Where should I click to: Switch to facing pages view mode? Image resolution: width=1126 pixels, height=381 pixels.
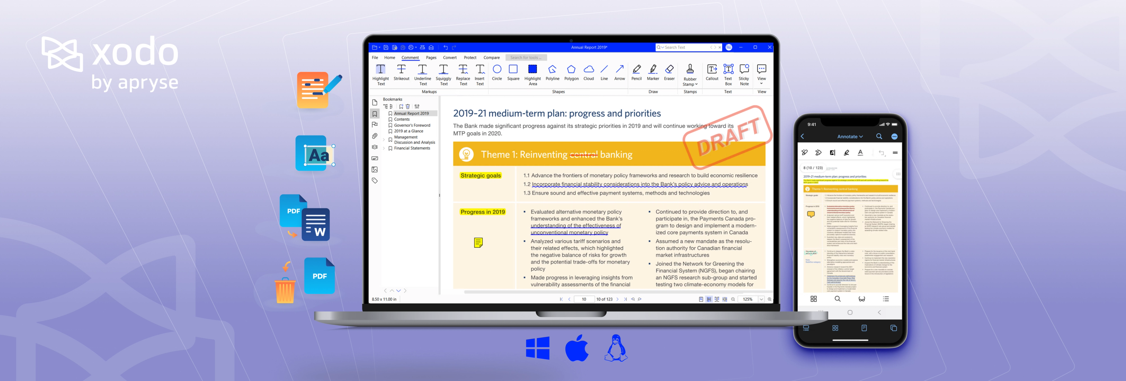point(717,299)
